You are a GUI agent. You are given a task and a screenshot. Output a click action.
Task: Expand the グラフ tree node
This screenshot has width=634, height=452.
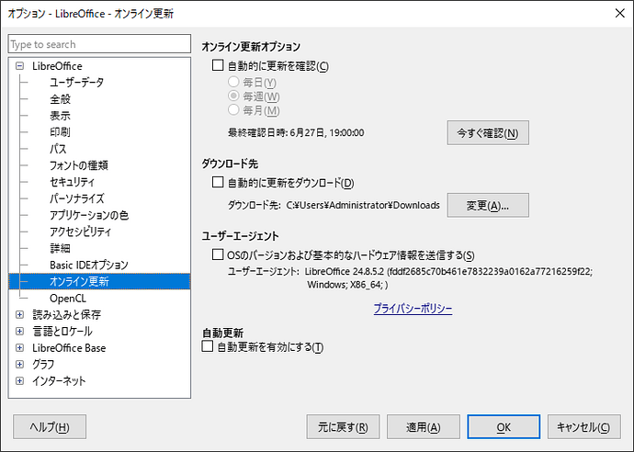tap(19, 365)
